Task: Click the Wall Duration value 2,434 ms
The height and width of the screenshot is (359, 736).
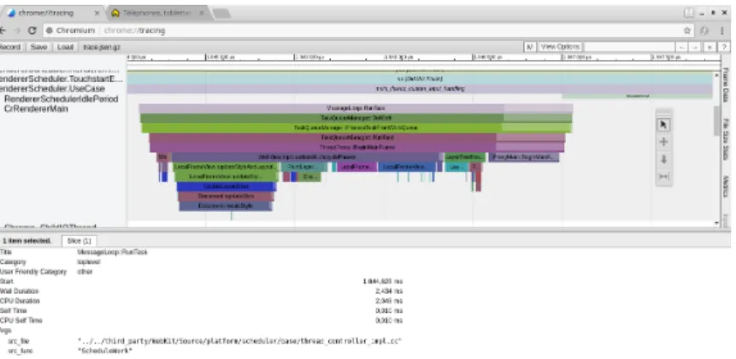Action: click(389, 291)
